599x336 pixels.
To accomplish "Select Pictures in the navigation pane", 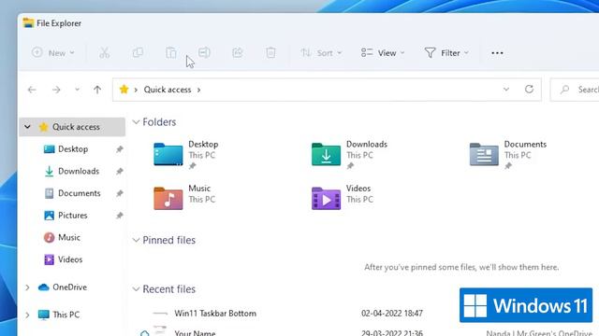I will tap(73, 216).
